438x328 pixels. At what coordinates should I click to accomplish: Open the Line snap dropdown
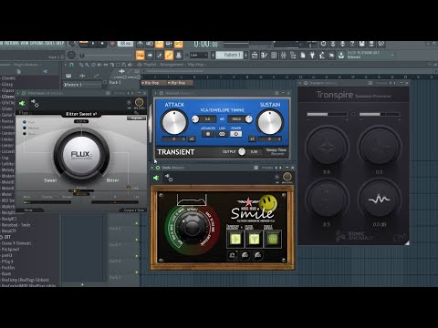[x=199, y=55]
